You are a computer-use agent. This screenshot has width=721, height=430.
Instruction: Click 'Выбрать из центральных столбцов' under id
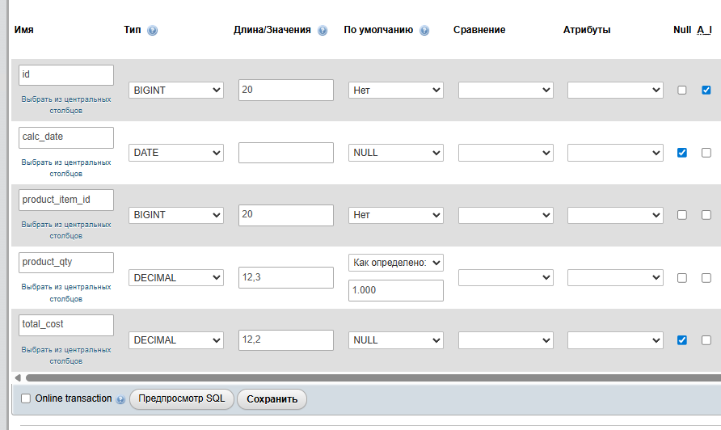click(66, 104)
